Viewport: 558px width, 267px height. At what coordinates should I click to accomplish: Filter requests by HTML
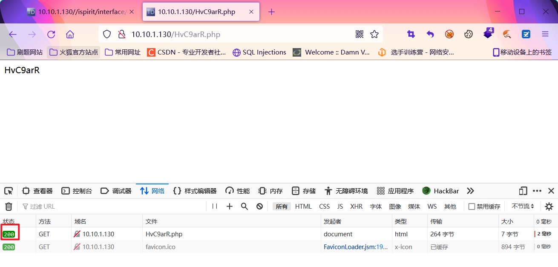pyautogui.click(x=303, y=207)
